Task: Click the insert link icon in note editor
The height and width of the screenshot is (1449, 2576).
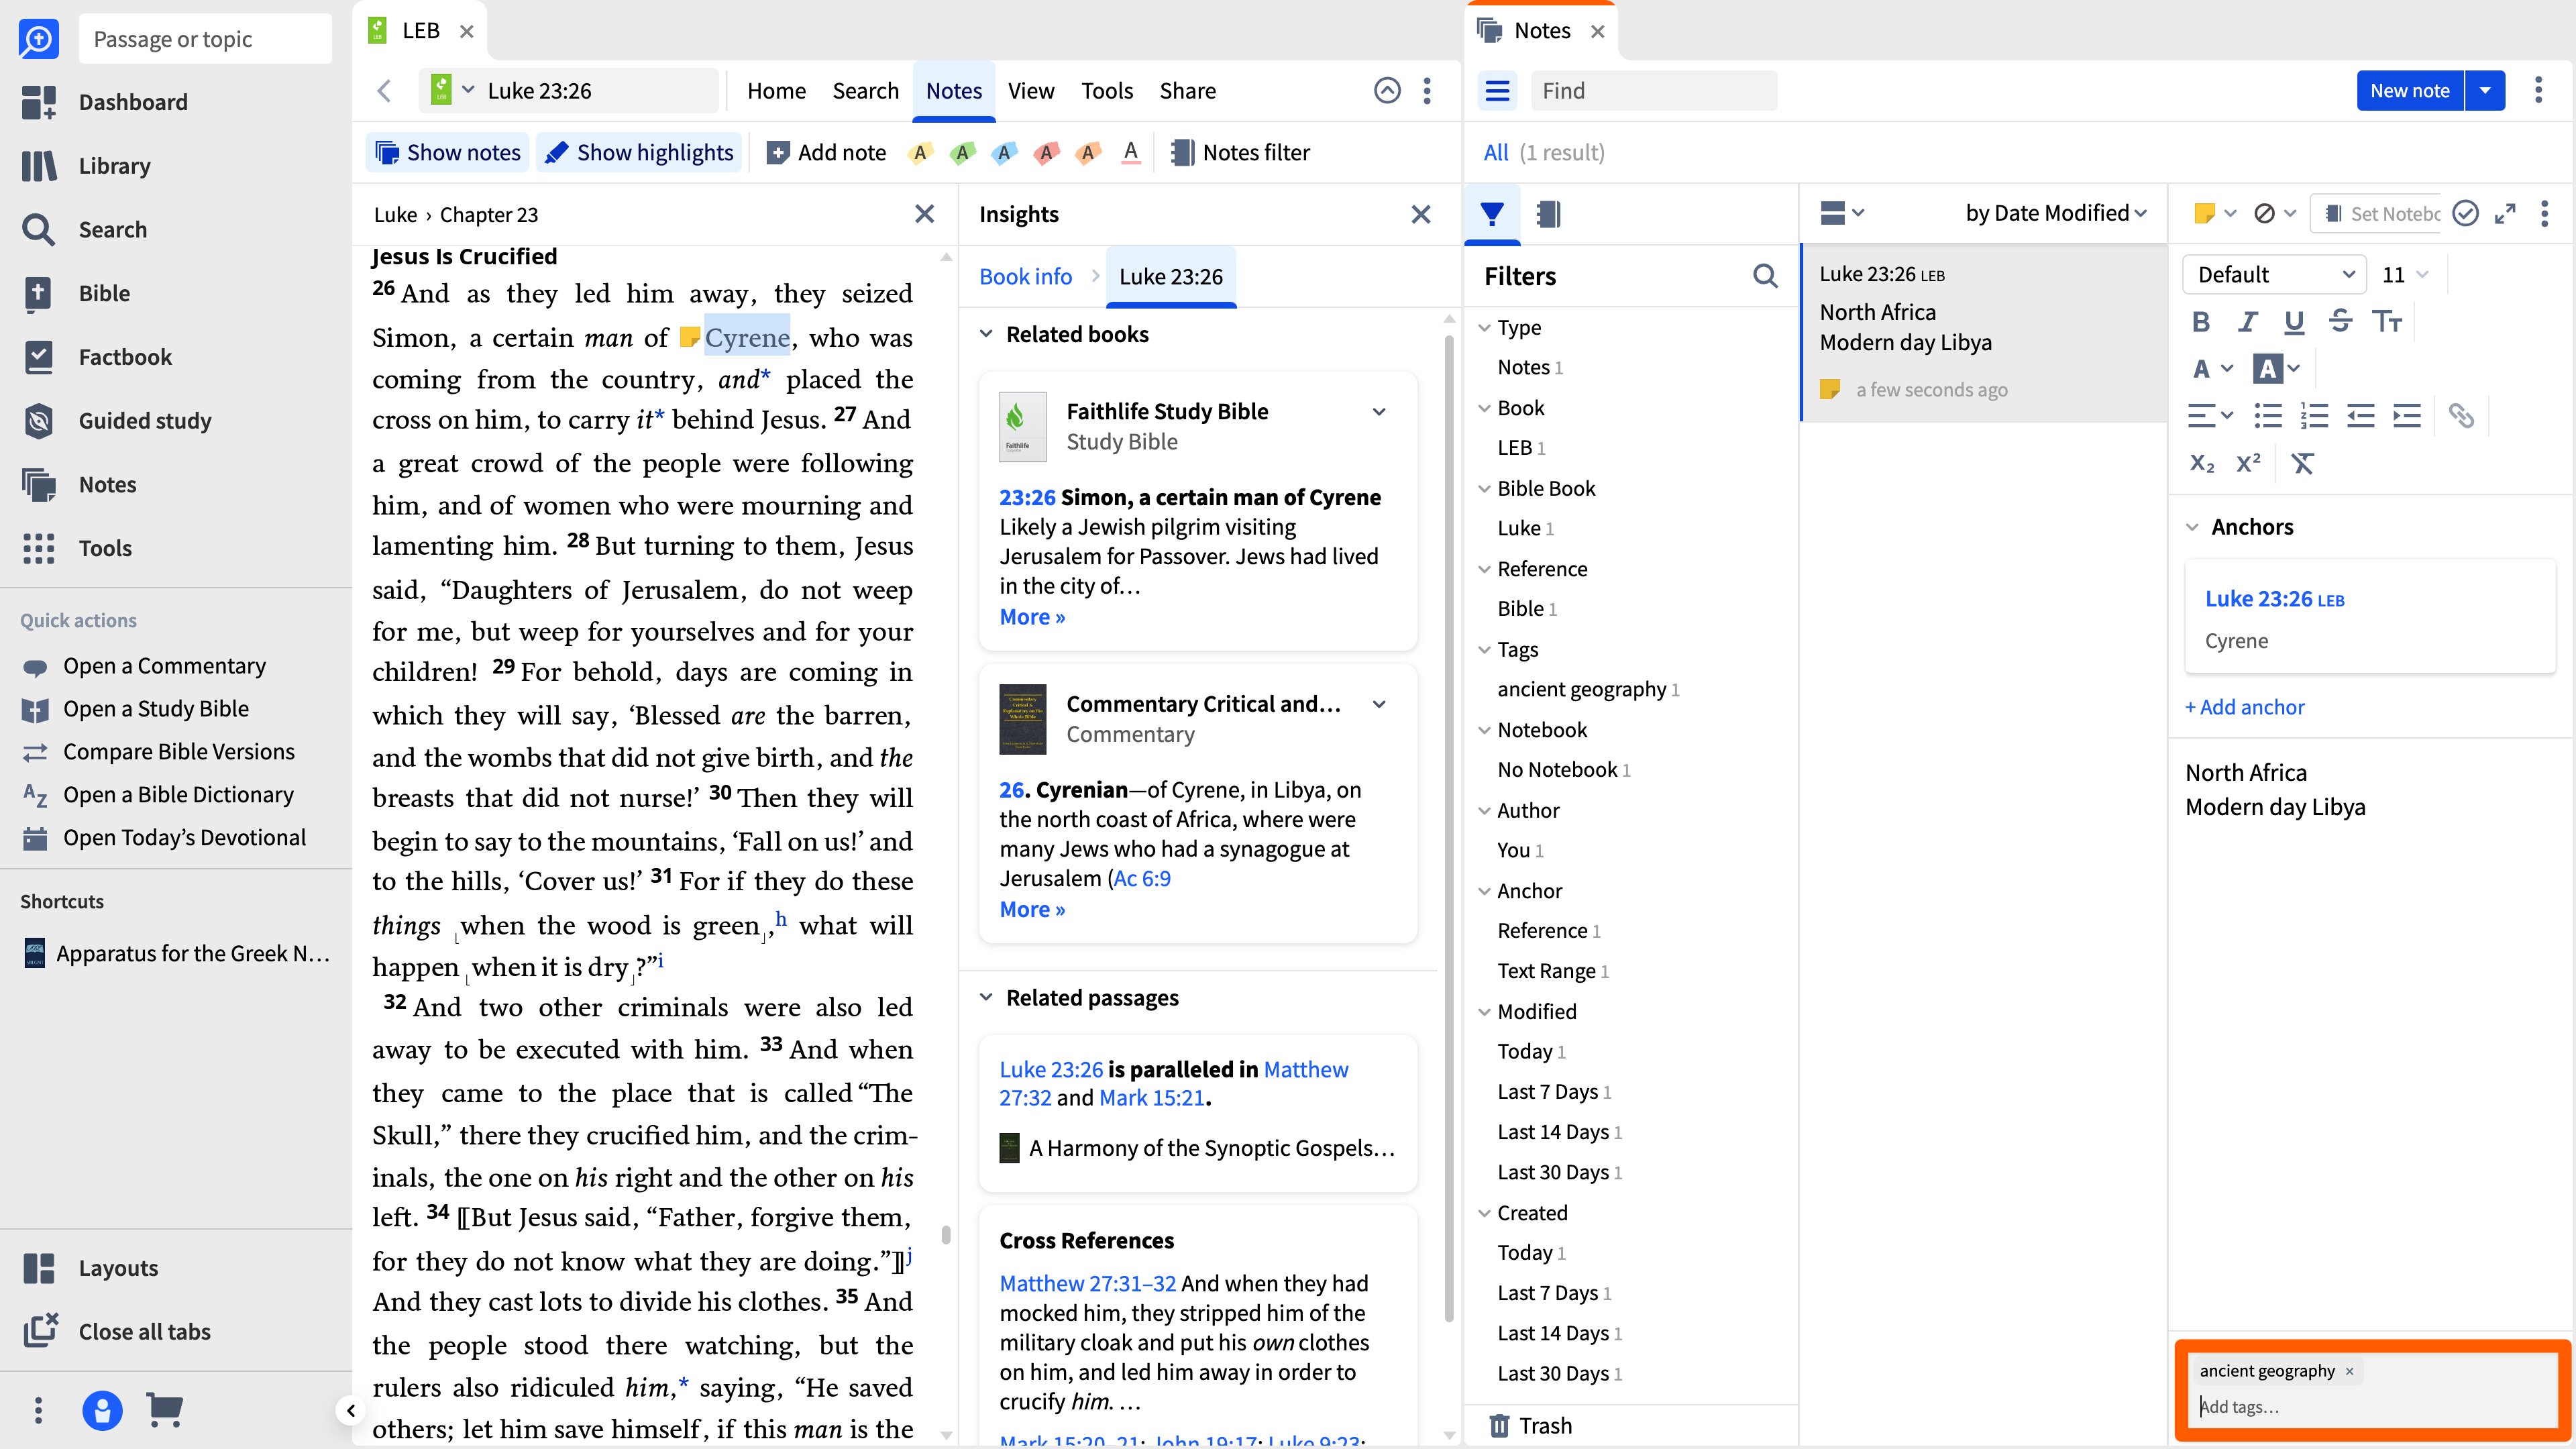Action: coord(2460,416)
